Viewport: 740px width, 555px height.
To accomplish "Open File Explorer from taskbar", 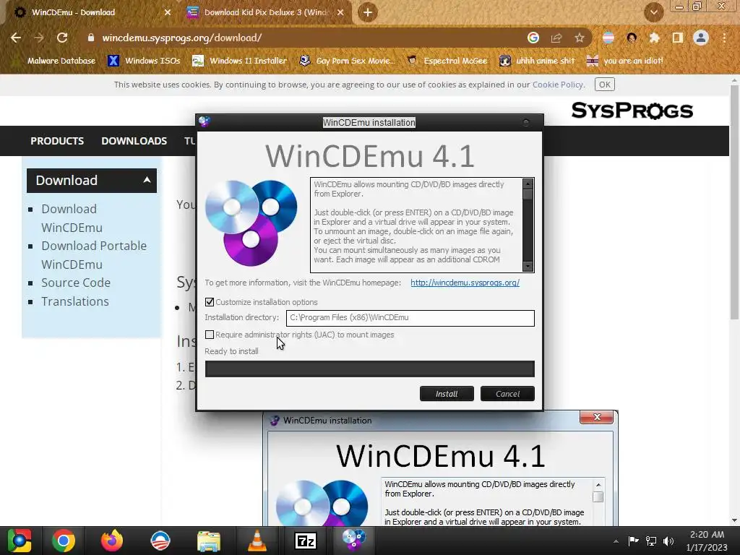I will point(209,541).
